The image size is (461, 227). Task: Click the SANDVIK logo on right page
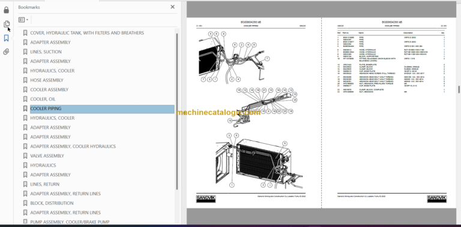click(x=436, y=199)
